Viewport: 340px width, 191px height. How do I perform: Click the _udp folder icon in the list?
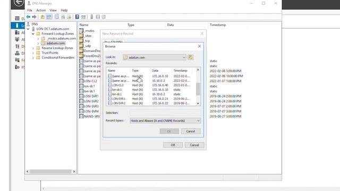(x=81, y=46)
